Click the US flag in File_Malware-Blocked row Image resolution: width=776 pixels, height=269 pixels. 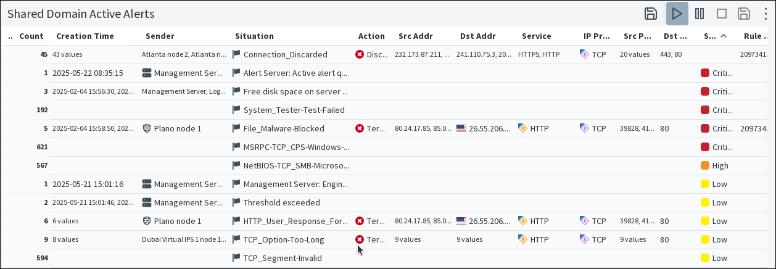(x=461, y=128)
